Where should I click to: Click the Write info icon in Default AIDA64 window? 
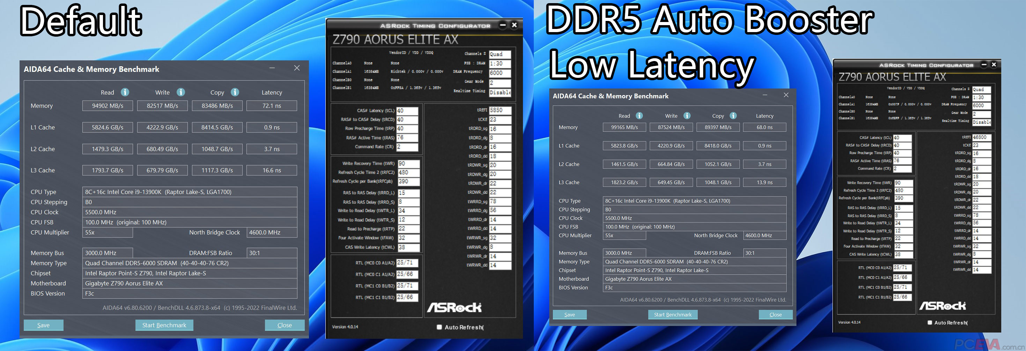181,92
